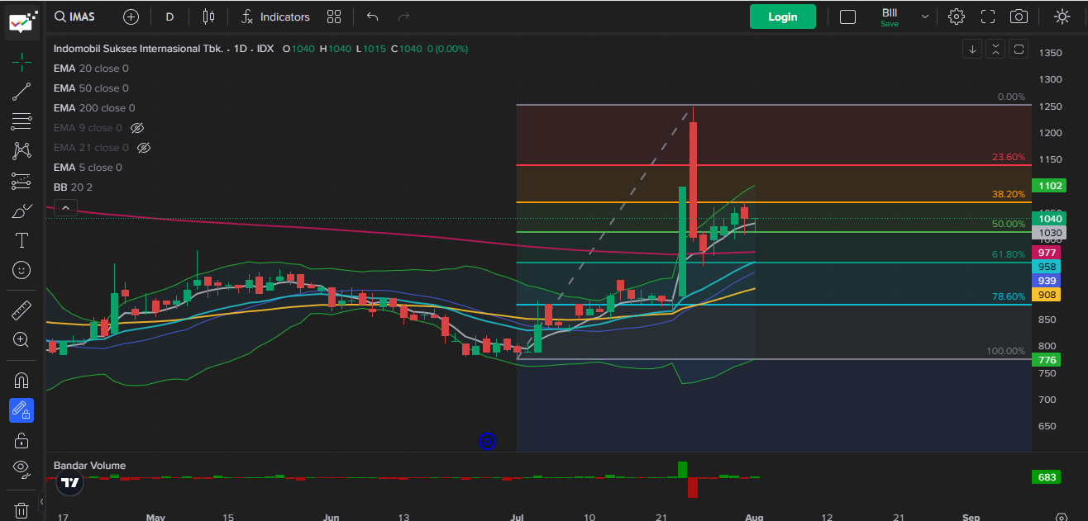The width and height of the screenshot is (1088, 521).
Task: Click the TradingView logo badge
Action: point(70,483)
